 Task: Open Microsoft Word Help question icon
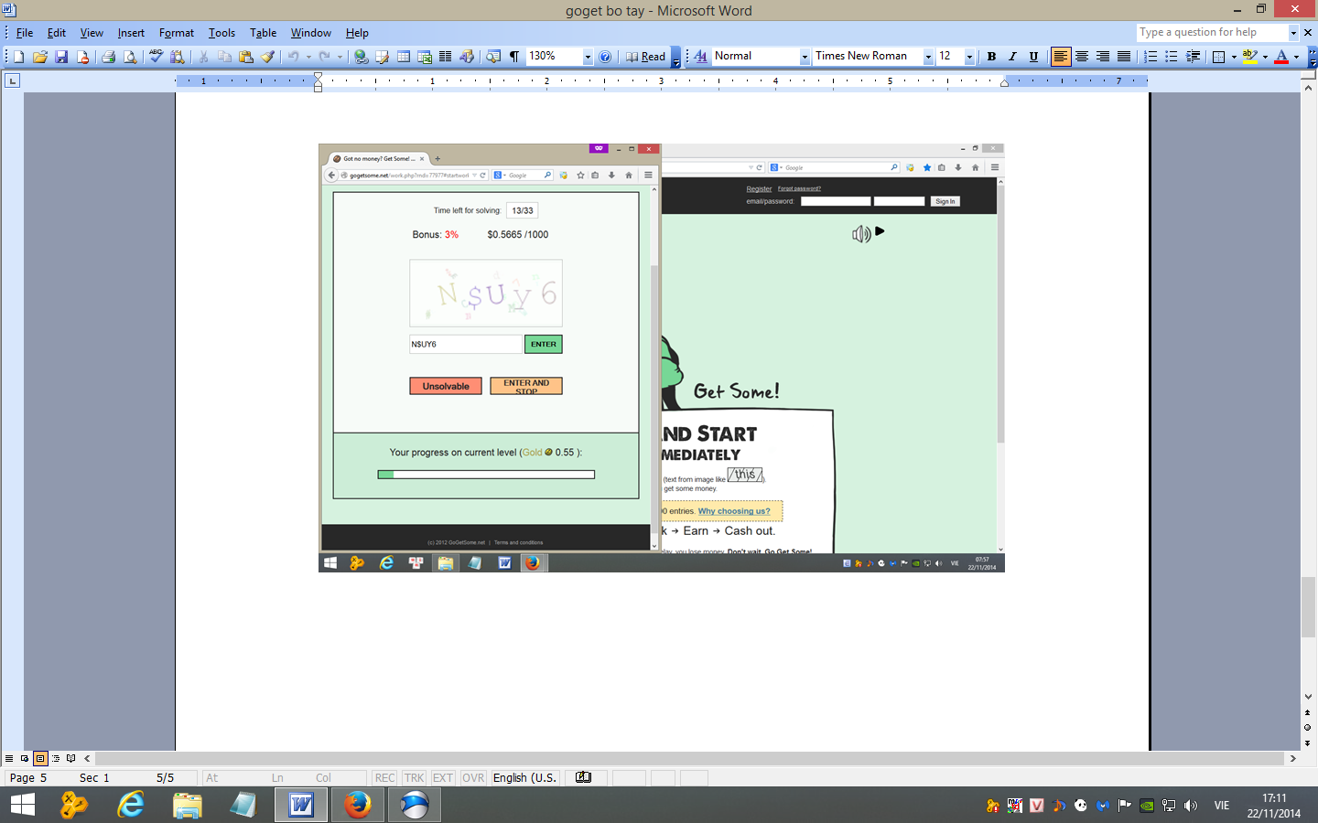point(605,57)
